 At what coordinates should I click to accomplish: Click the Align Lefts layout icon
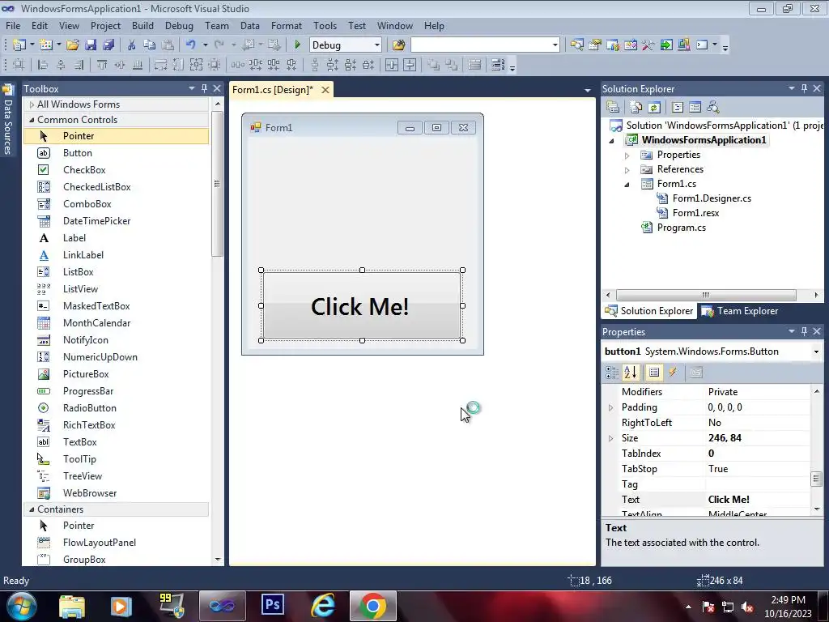coord(44,65)
